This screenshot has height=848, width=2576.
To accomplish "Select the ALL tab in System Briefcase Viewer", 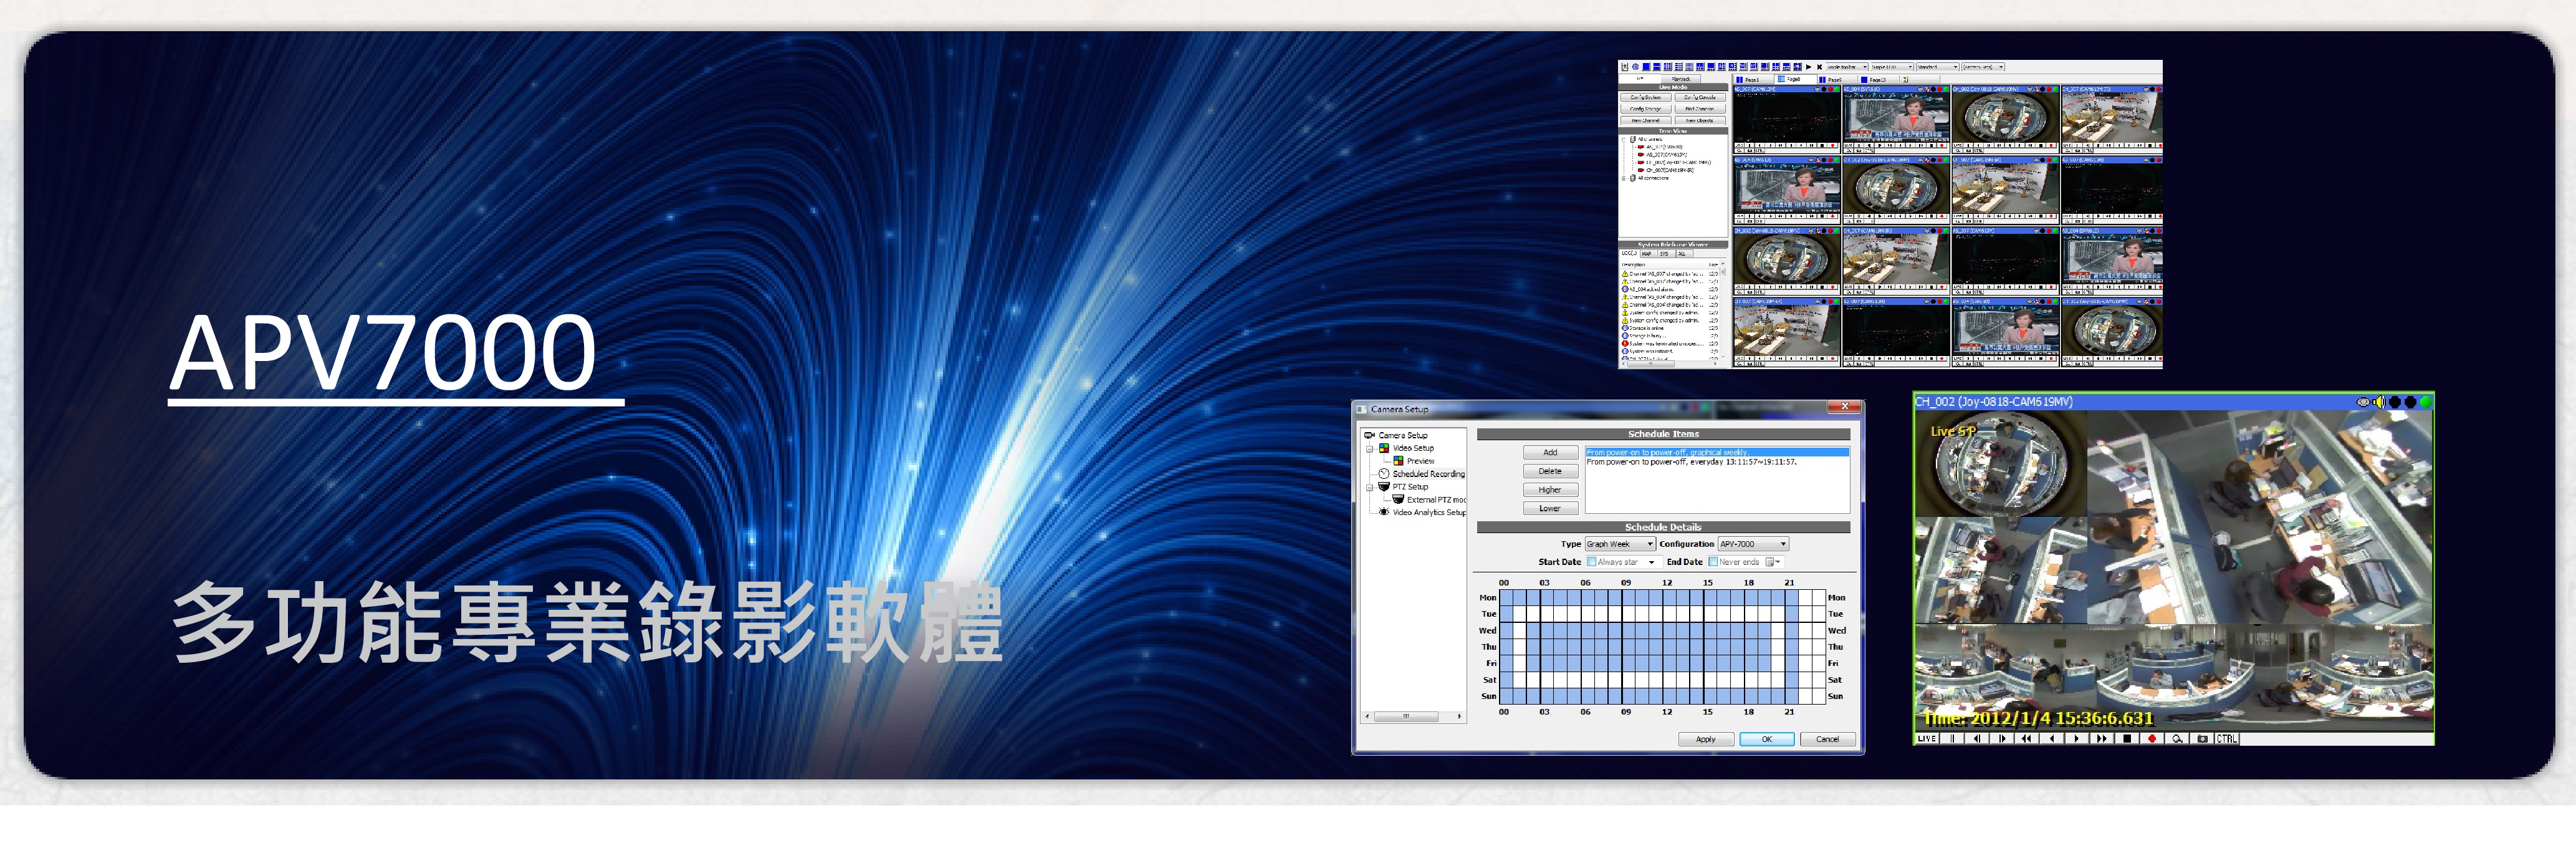I will (1685, 254).
